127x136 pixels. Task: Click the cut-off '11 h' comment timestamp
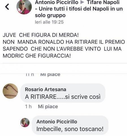(30, 75)
